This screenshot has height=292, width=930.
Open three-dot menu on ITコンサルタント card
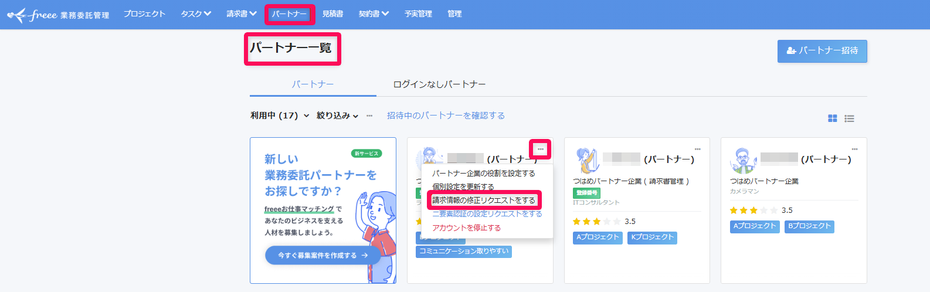[x=698, y=150]
